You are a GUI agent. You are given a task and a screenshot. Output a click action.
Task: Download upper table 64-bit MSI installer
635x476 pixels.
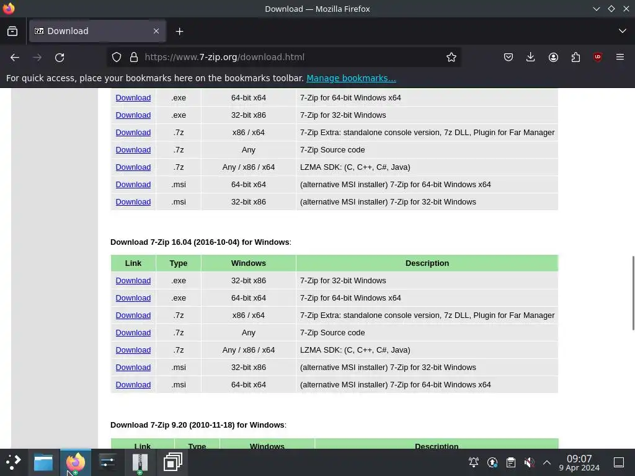tap(133, 185)
